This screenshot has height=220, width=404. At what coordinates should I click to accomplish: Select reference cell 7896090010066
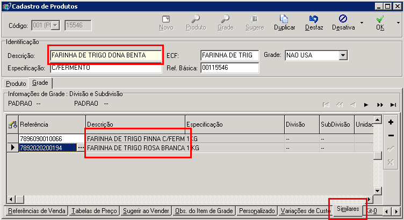(x=52, y=138)
